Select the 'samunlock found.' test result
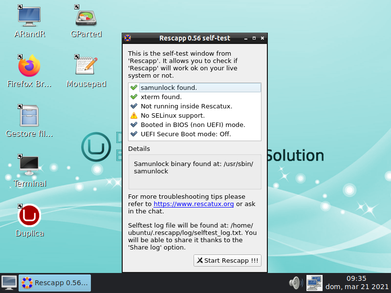Viewport: 391px width, 293px height. coord(169,88)
